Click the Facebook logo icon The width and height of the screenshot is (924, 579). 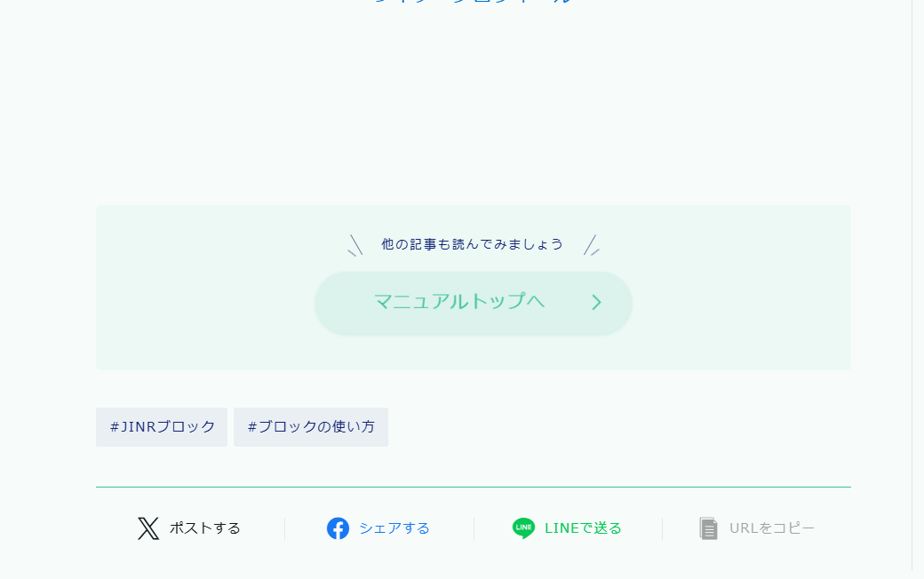(338, 528)
